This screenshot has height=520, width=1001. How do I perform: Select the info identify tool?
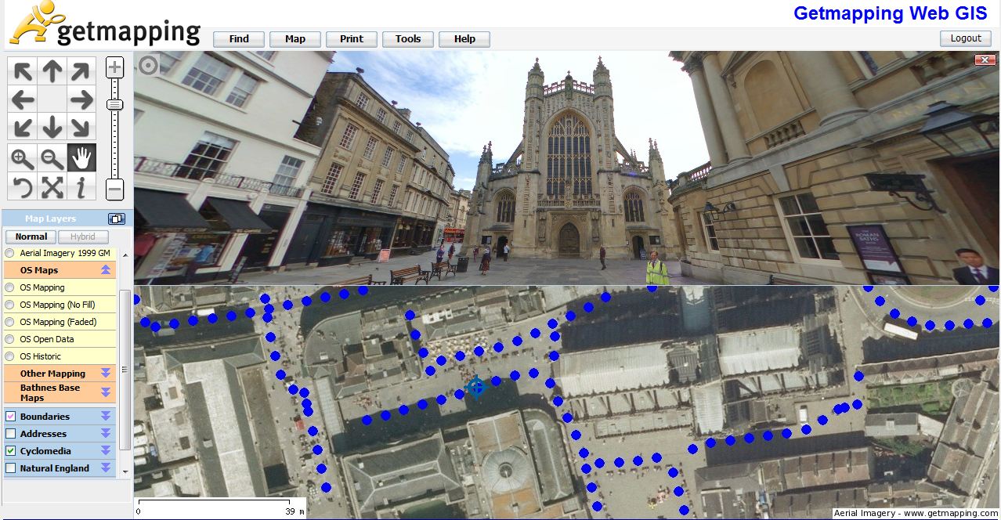[x=81, y=187]
